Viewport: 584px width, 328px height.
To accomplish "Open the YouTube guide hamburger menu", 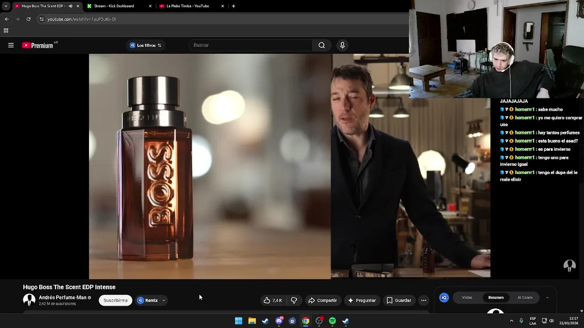I will (11, 45).
